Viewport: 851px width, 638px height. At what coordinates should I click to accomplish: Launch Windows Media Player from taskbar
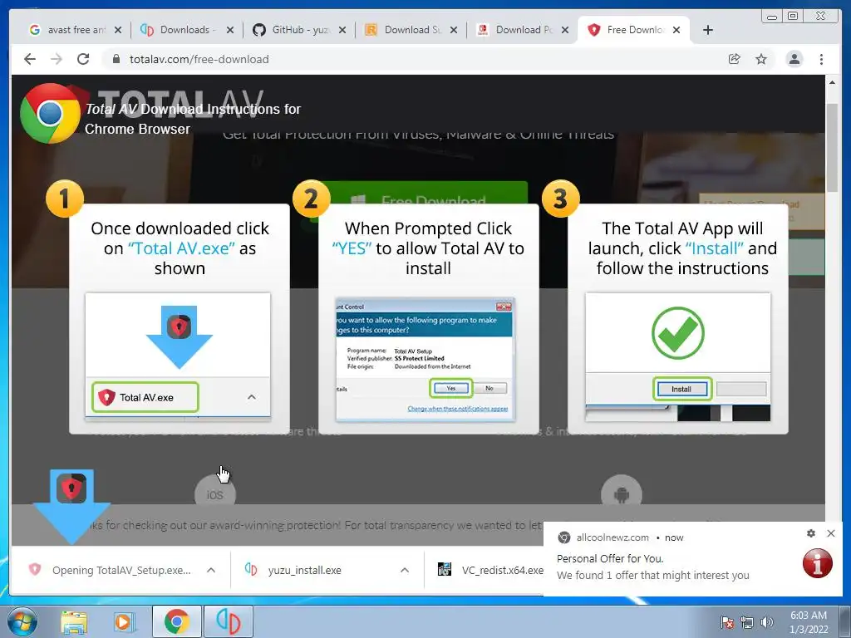coord(125,621)
